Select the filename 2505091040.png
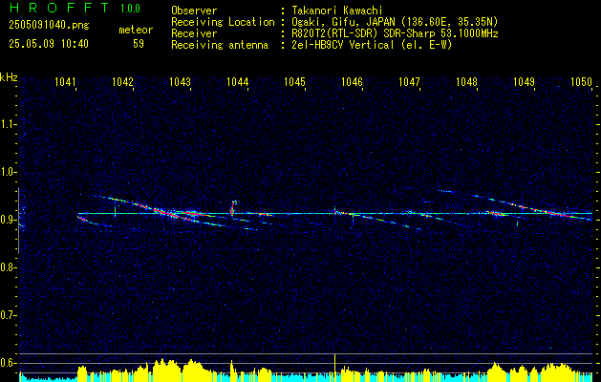 point(49,26)
